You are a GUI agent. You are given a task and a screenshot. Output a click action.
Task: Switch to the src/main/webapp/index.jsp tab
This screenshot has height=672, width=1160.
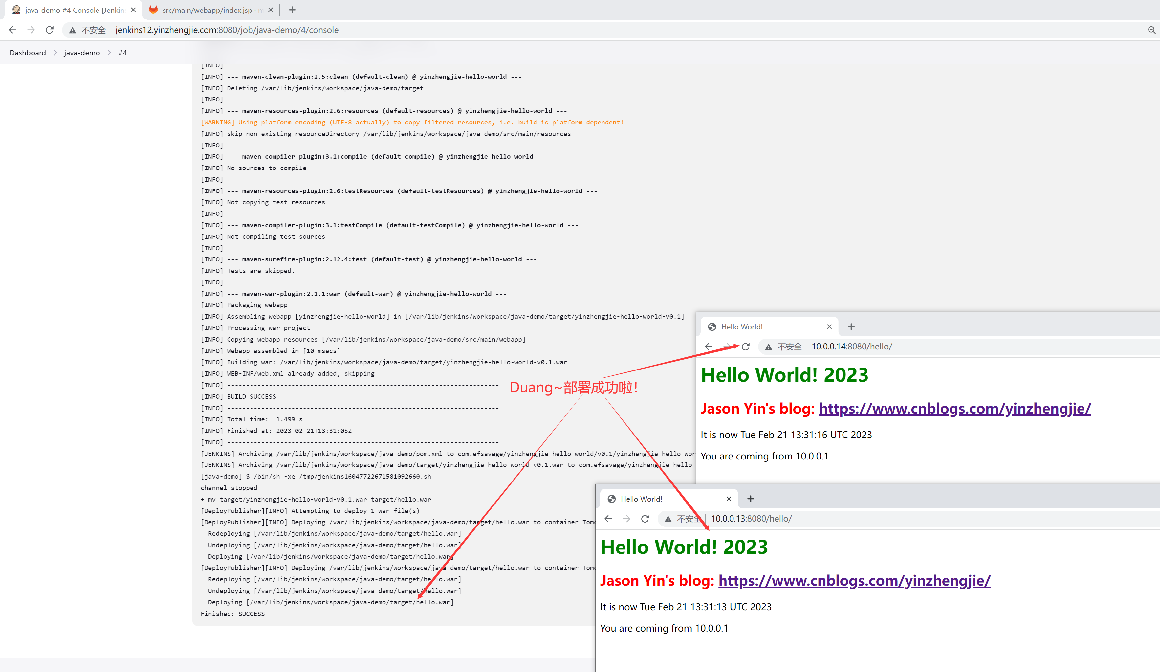(x=209, y=10)
